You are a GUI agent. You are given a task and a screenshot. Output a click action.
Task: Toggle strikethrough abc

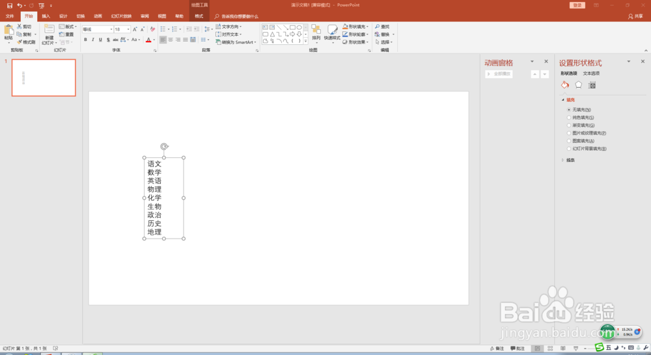[115, 40]
